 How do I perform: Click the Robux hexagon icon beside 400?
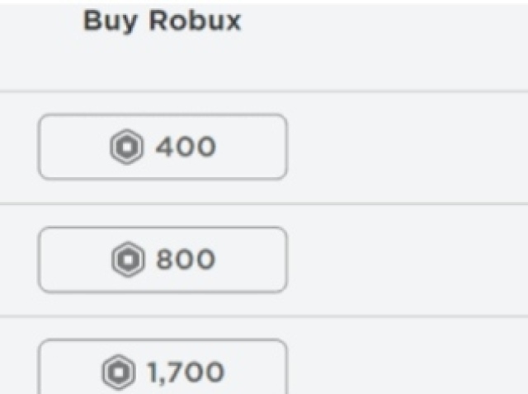coord(126,147)
